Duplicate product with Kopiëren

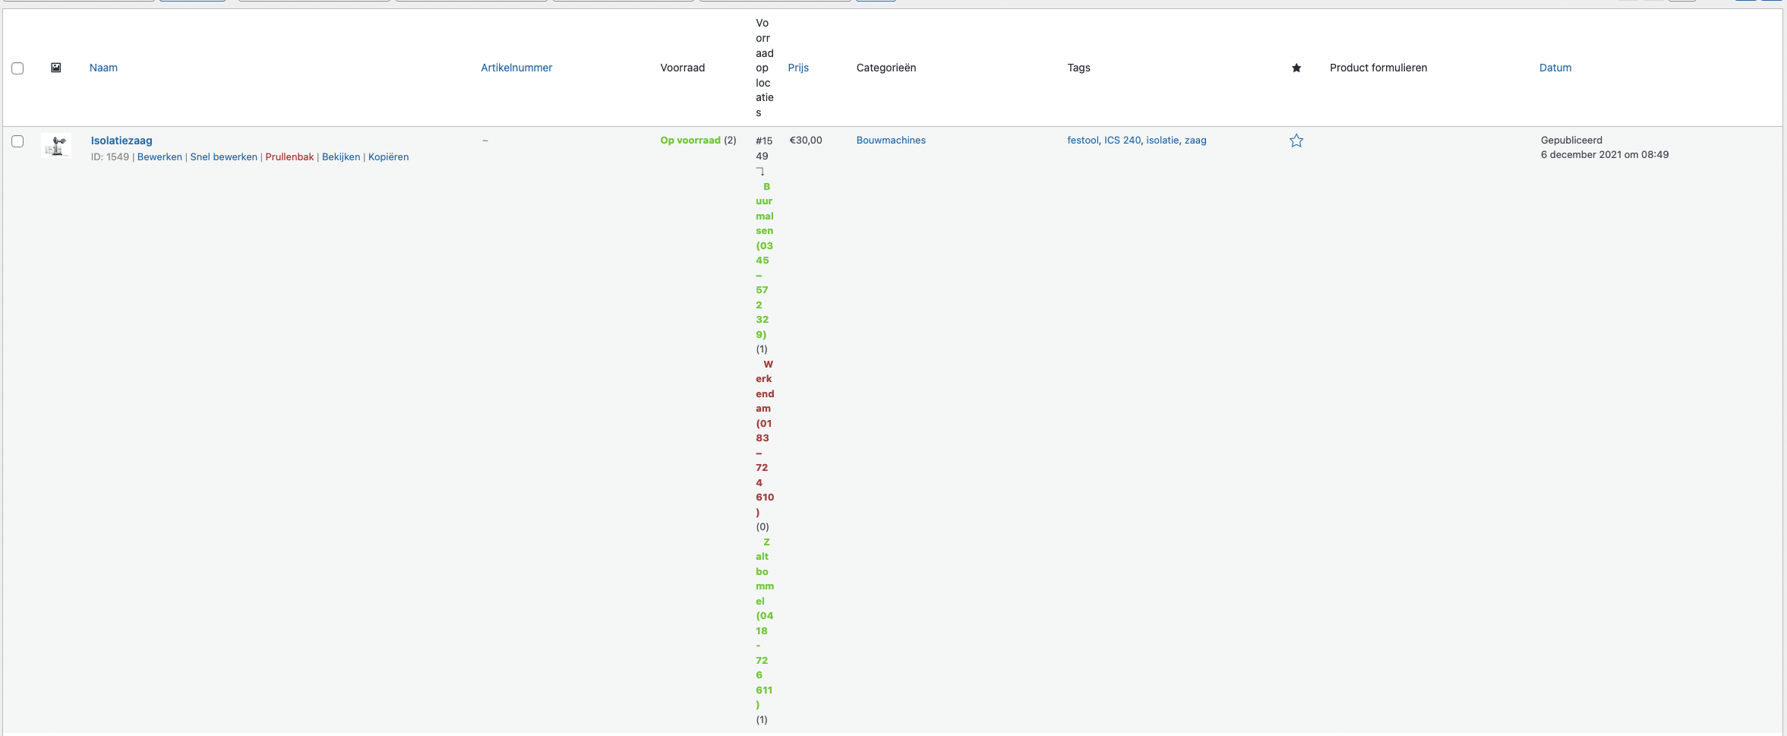click(388, 157)
